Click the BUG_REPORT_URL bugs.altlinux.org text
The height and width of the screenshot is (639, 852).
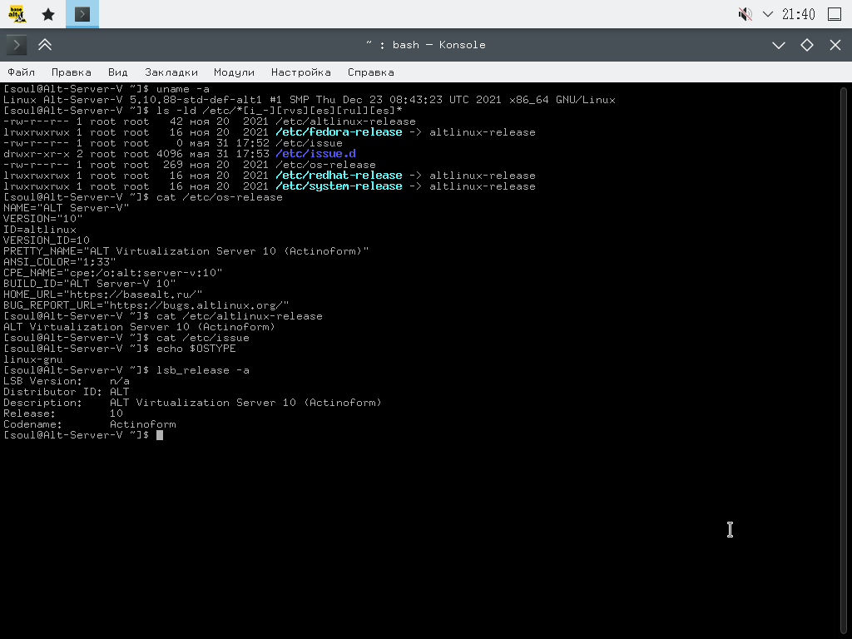[146, 305]
